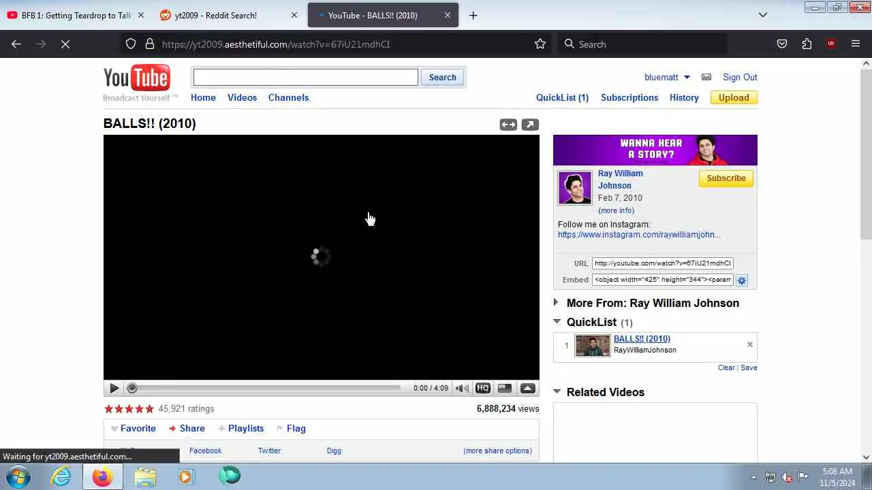Click Ray William Johnson avatar thumbnail
872x490 pixels.
point(575,188)
